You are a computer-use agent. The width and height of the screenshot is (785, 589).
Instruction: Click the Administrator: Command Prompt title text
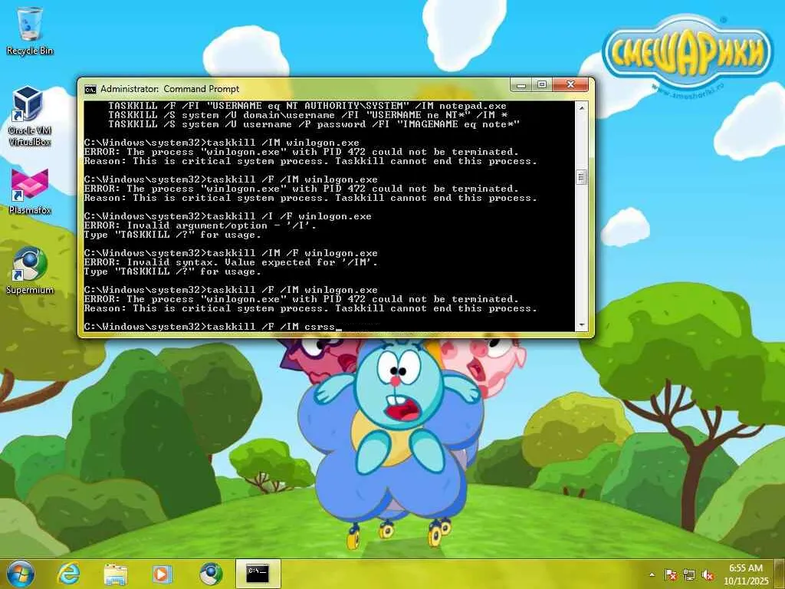coord(169,89)
